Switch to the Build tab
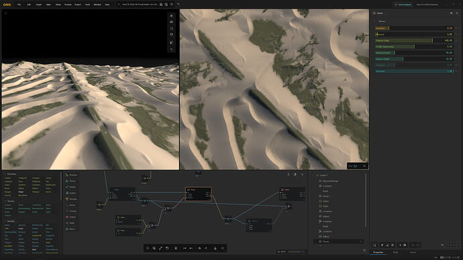Image resolution: width=463 pixels, height=260 pixels. 395,253
